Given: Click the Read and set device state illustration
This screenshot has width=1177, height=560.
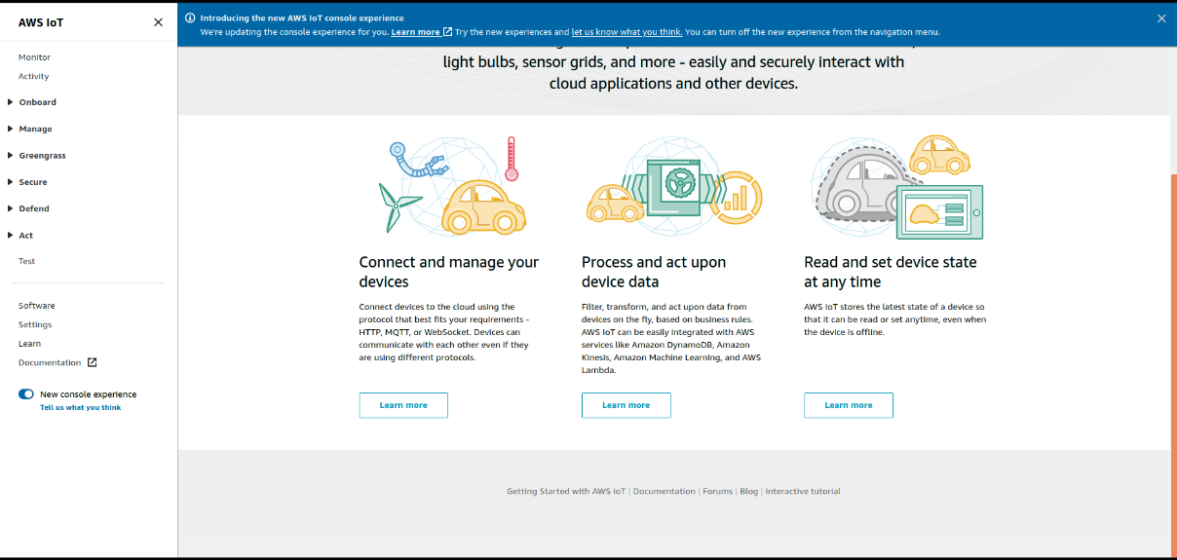Looking at the screenshot, I should [897, 187].
